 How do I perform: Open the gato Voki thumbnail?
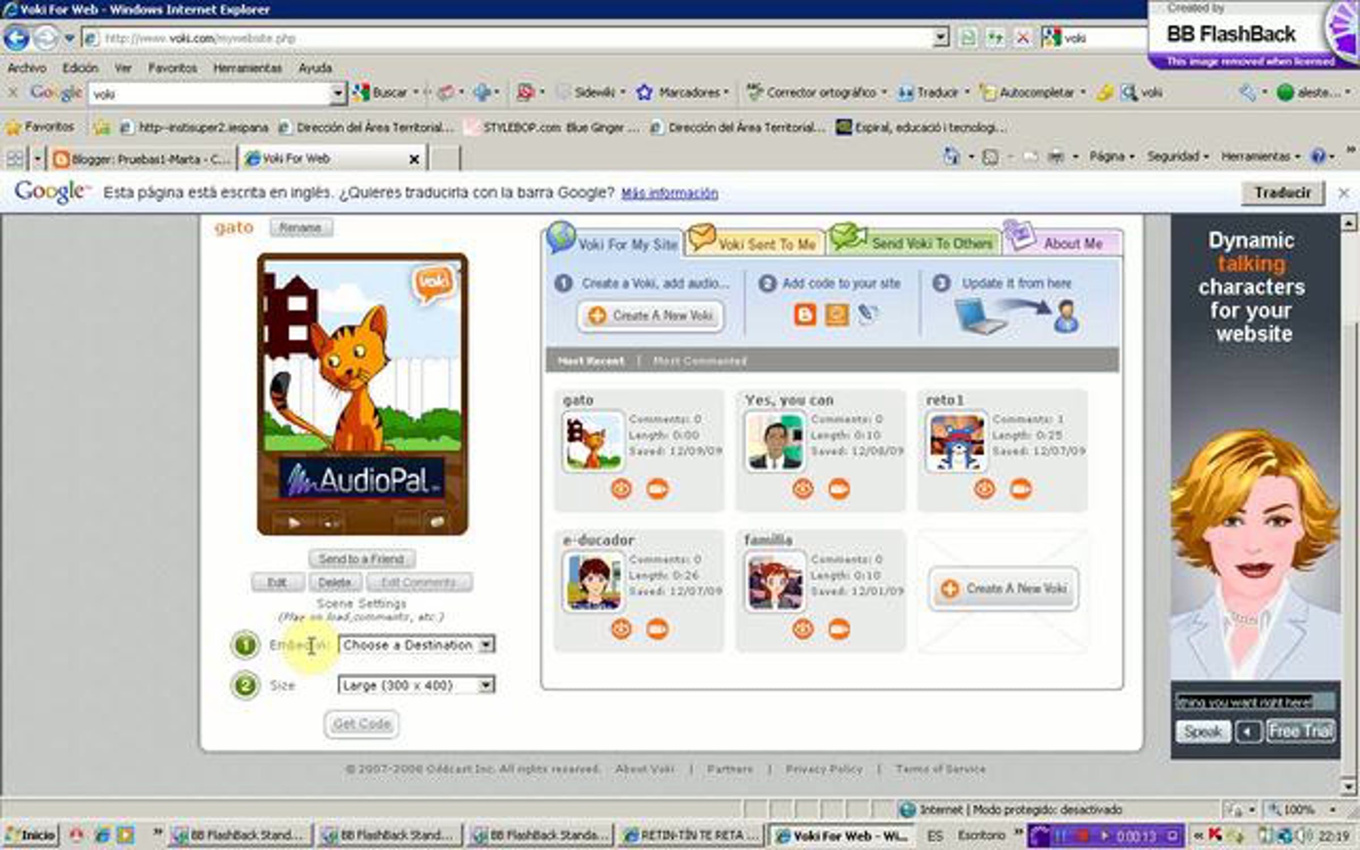tap(593, 441)
